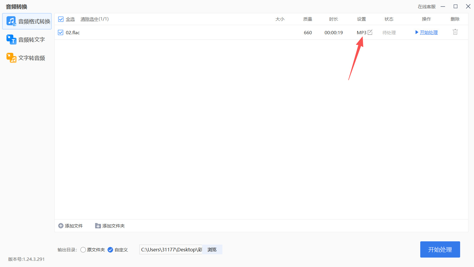474x267 pixels.
Task: Click 清除选中 to clear selection
Action: [89, 19]
